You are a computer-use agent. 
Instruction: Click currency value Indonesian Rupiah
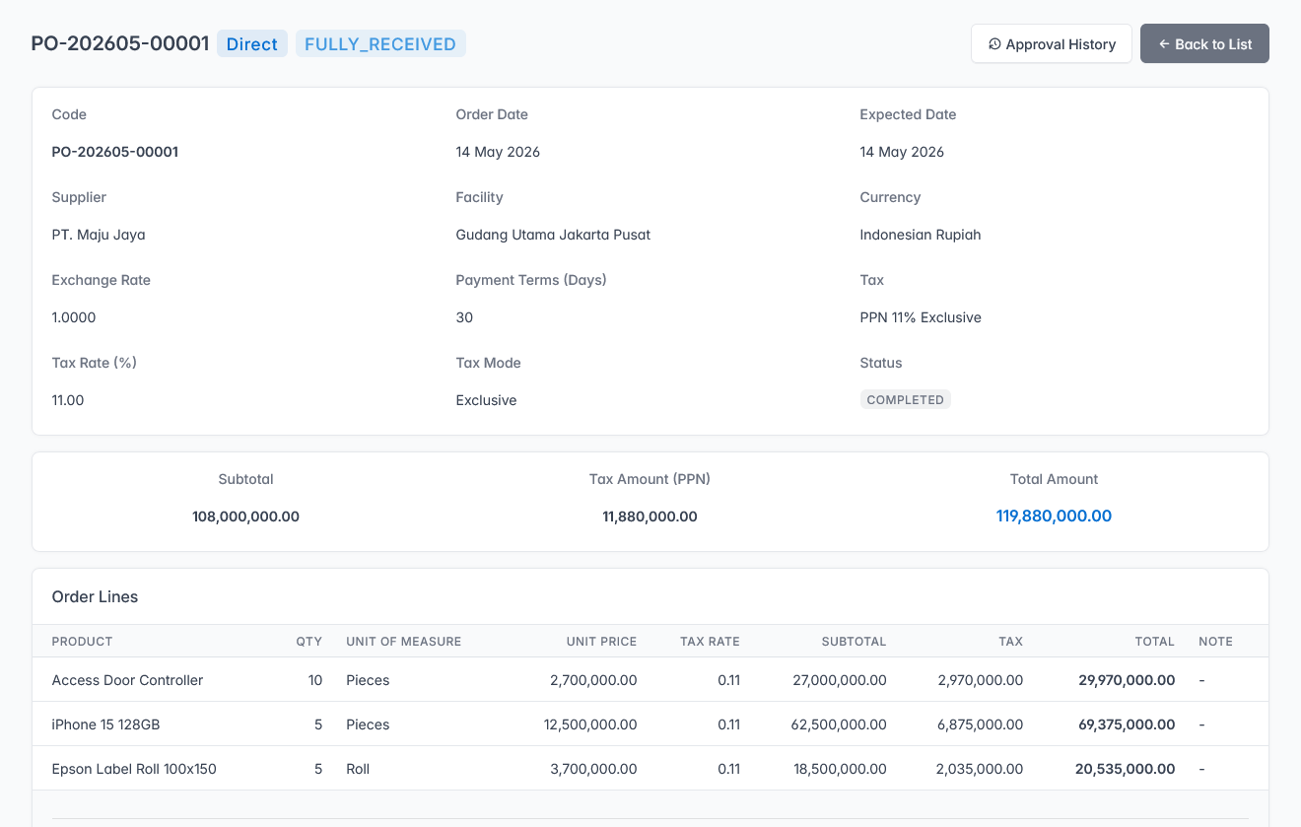921,235
